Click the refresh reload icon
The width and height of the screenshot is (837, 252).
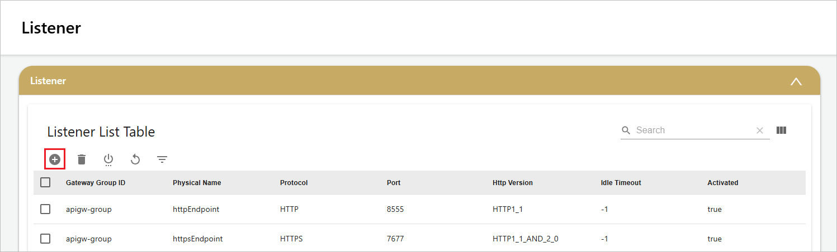coord(135,159)
